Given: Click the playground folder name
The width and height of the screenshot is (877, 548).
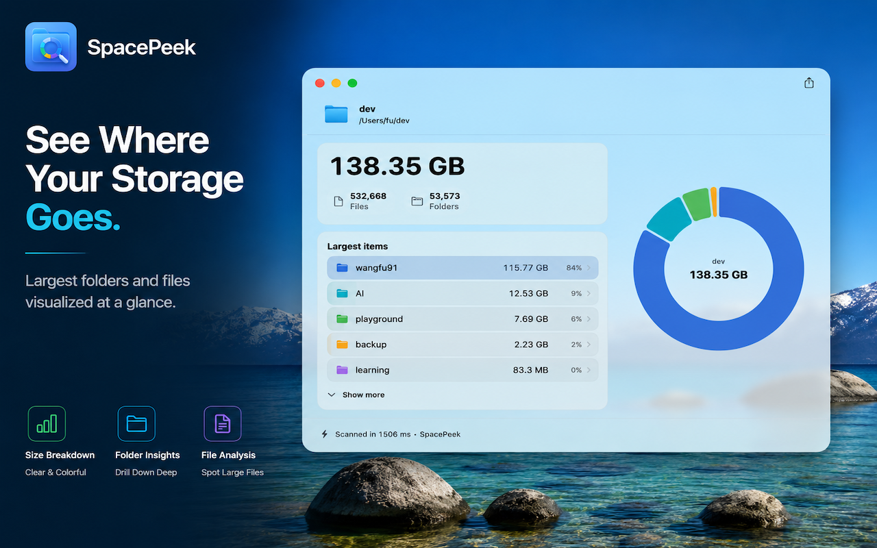Looking at the screenshot, I should [379, 319].
